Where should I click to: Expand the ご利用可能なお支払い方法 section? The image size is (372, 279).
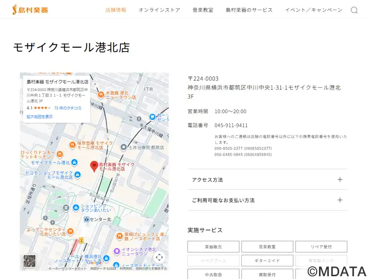267,200
